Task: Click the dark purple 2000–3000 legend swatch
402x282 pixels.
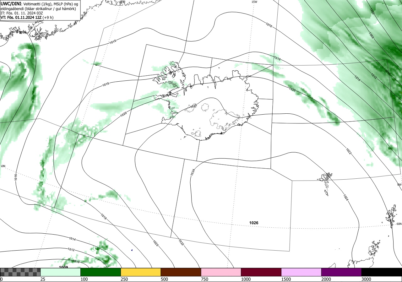Action: 341,272
